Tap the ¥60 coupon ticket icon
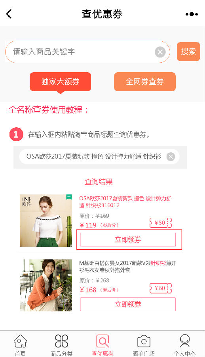205x357 pixels. pos(160,288)
